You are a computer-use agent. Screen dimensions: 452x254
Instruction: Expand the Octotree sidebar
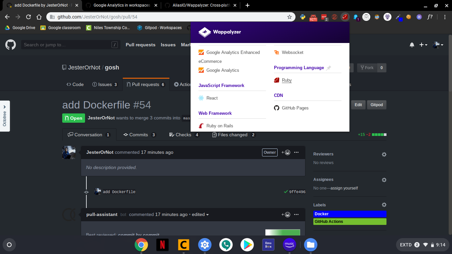[x=5, y=116]
